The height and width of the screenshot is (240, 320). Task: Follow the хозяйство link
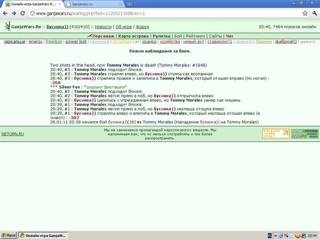pyautogui.click(x=170, y=41)
